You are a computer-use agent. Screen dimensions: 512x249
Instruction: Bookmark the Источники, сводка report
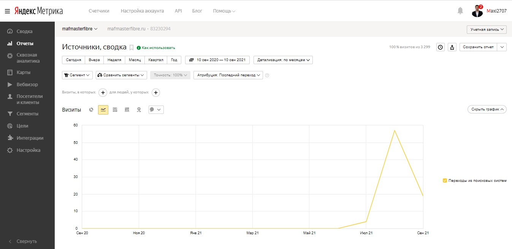132,47
